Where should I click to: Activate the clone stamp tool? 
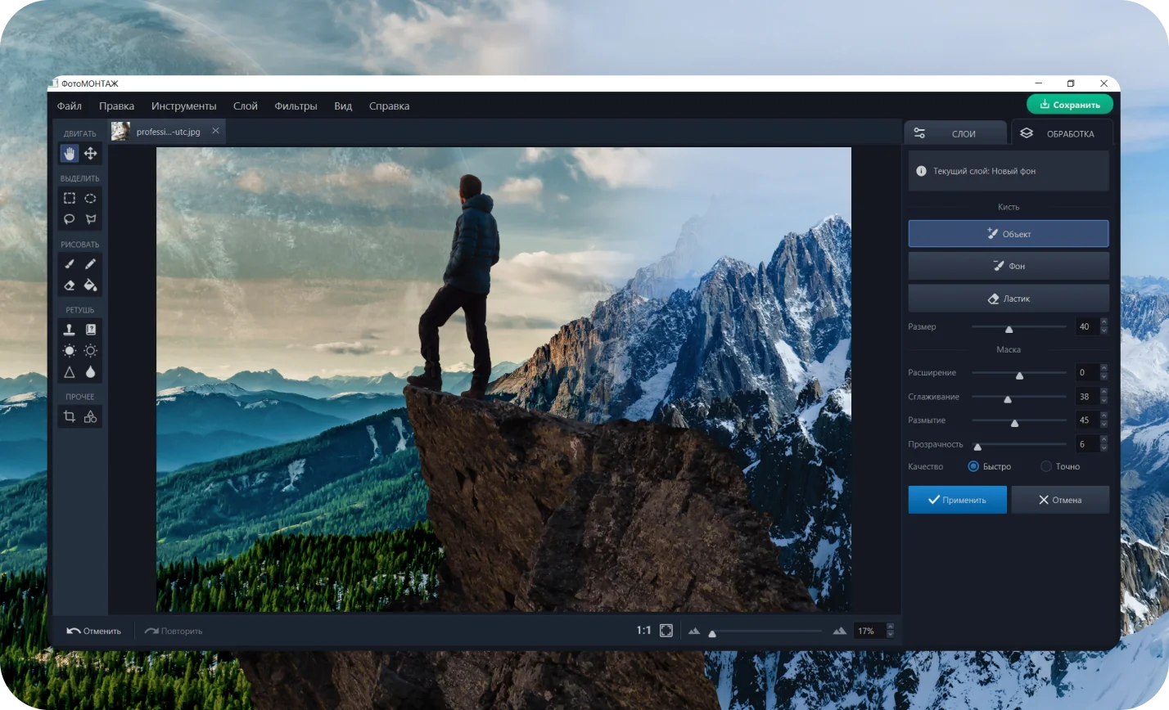coord(70,330)
